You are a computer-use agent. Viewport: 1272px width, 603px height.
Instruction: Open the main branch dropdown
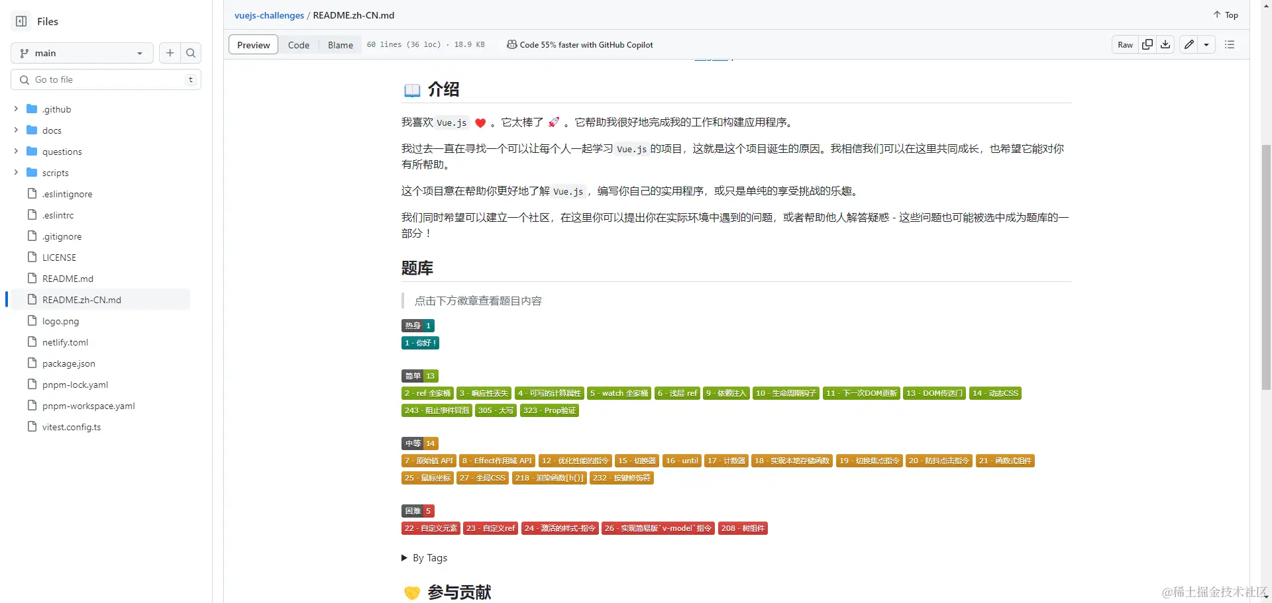coord(82,53)
